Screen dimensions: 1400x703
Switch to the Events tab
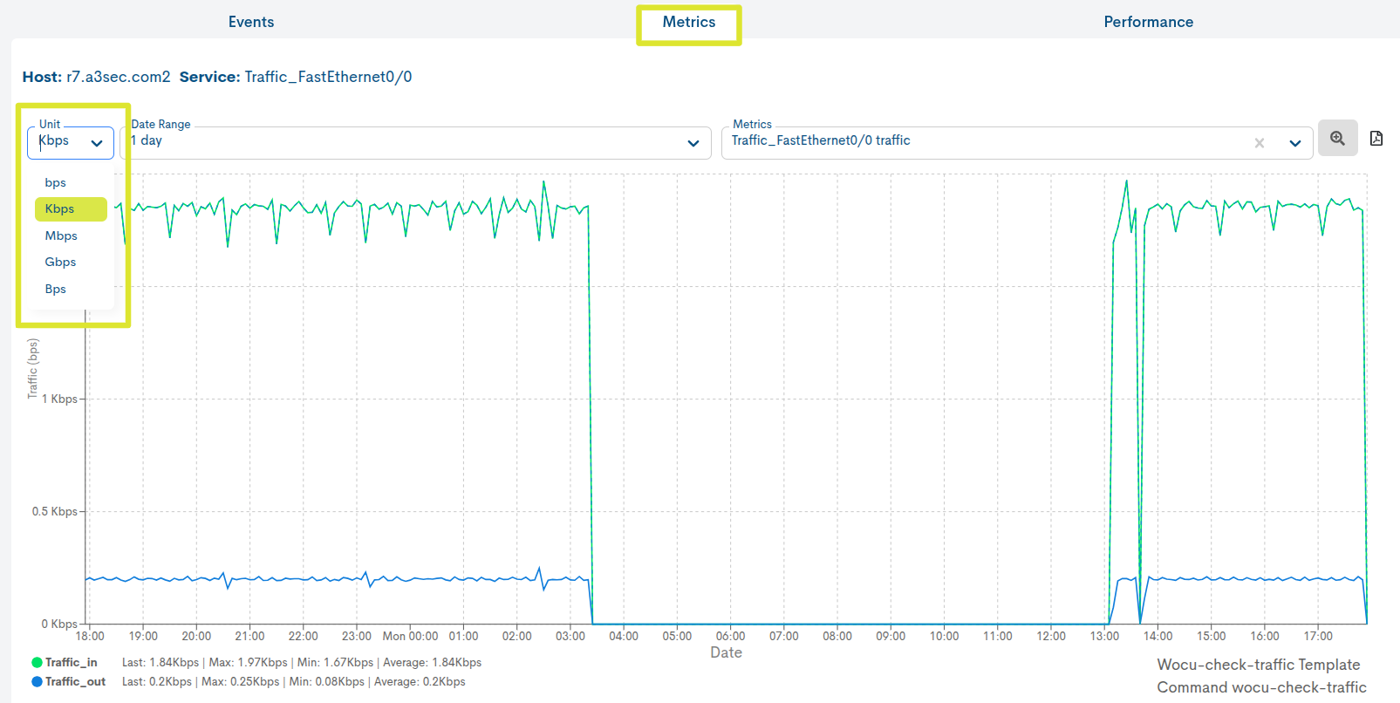[251, 21]
